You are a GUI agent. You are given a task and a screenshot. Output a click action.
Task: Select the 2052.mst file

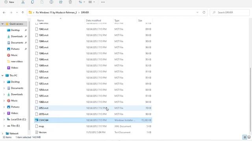[93, 108]
